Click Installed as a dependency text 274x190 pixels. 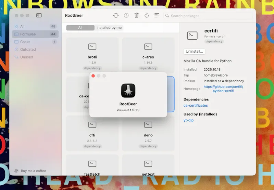pyautogui.click(x=224, y=81)
